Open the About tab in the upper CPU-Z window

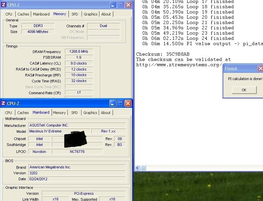[x=106, y=14]
